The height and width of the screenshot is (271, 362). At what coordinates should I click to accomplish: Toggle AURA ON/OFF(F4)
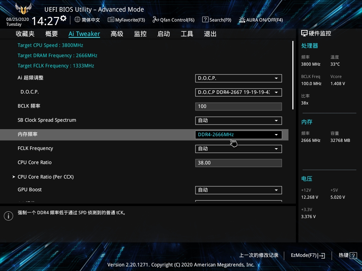tap(261, 20)
